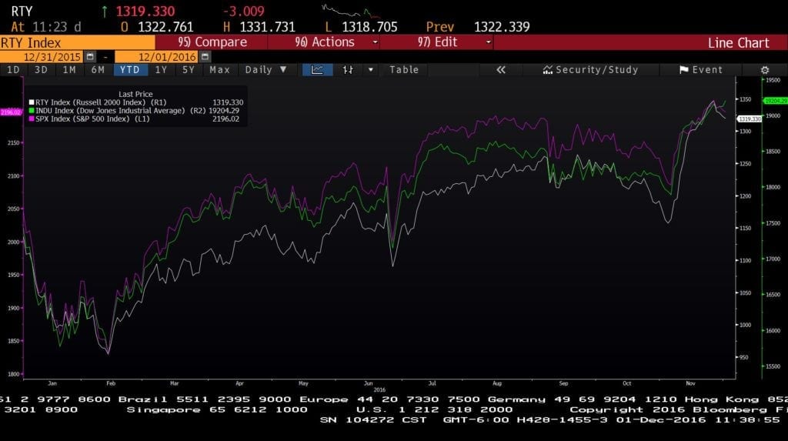Open the end date calendar picker
788x441 pixels.
[205, 57]
